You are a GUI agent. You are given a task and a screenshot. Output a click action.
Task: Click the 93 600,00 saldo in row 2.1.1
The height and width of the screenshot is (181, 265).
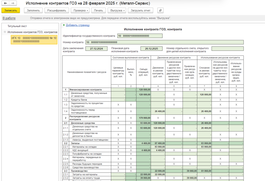(x=143, y=128)
